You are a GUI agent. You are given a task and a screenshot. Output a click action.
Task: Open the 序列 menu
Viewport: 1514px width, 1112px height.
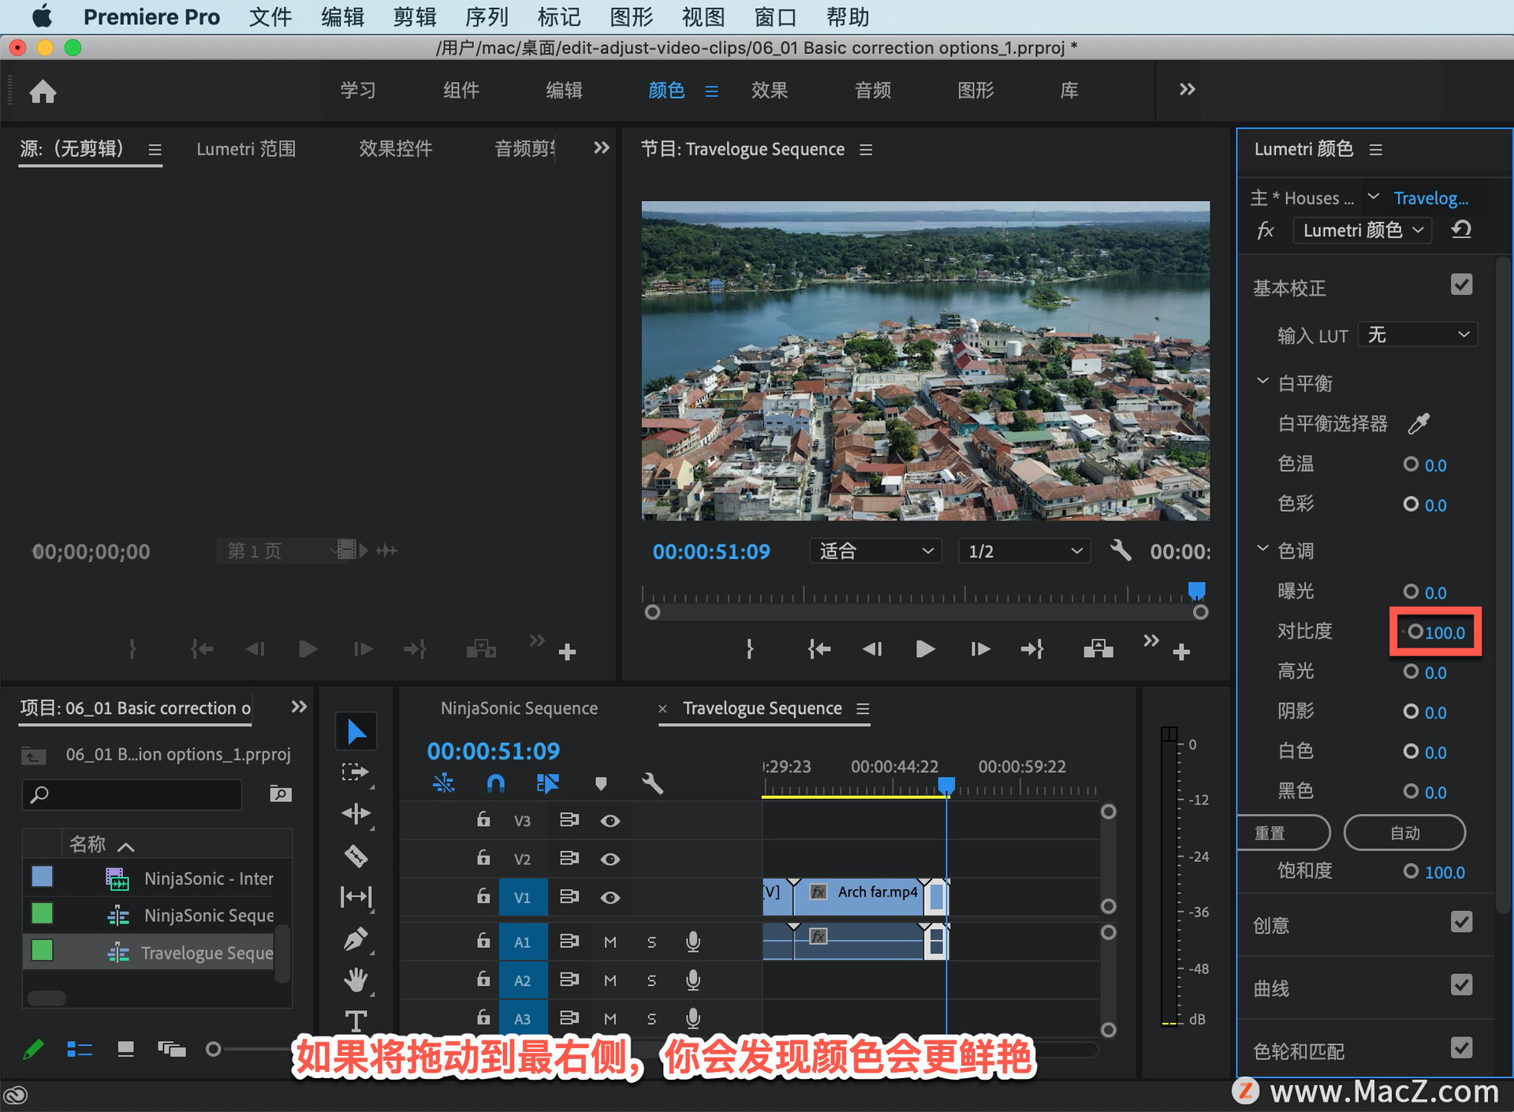point(487,17)
